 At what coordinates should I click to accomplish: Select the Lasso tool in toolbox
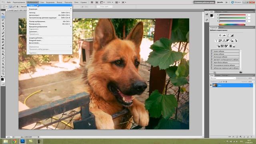click(x=3, y=20)
